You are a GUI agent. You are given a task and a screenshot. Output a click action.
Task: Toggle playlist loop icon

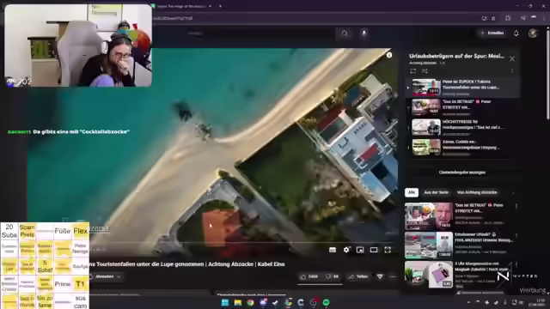pyautogui.click(x=412, y=71)
